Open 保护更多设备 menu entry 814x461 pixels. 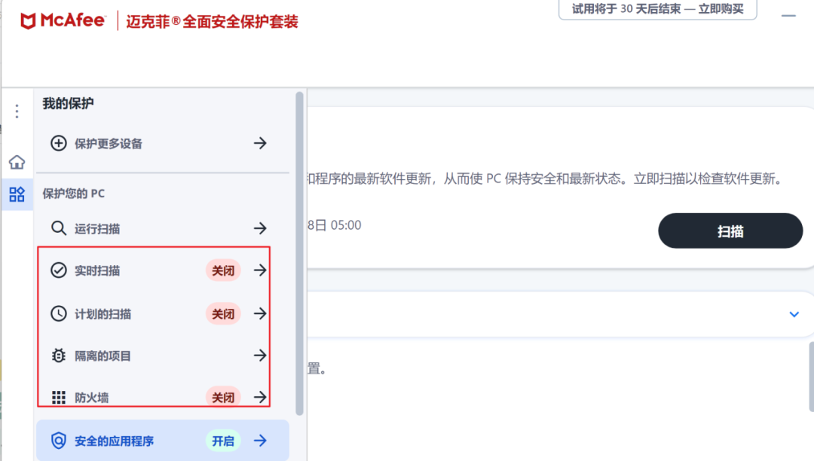tap(163, 143)
